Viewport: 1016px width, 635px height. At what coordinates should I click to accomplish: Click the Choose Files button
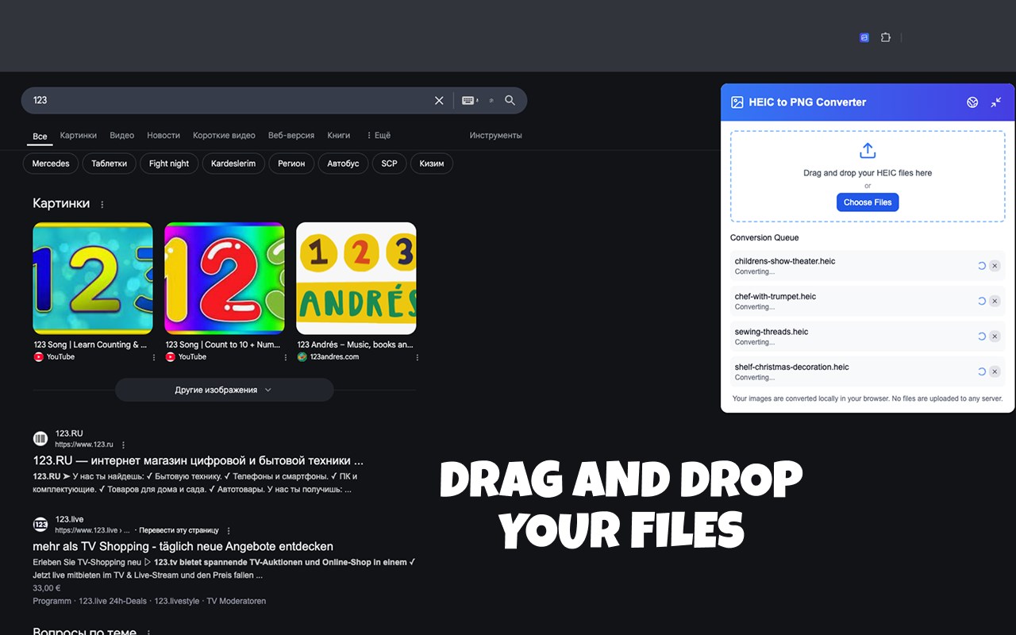868,202
